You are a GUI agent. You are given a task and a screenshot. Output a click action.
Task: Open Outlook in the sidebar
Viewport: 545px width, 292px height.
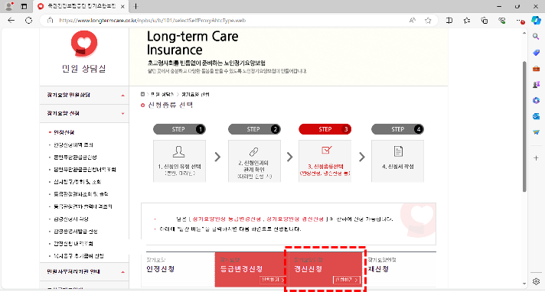pyautogui.click(x=536, y=116)
